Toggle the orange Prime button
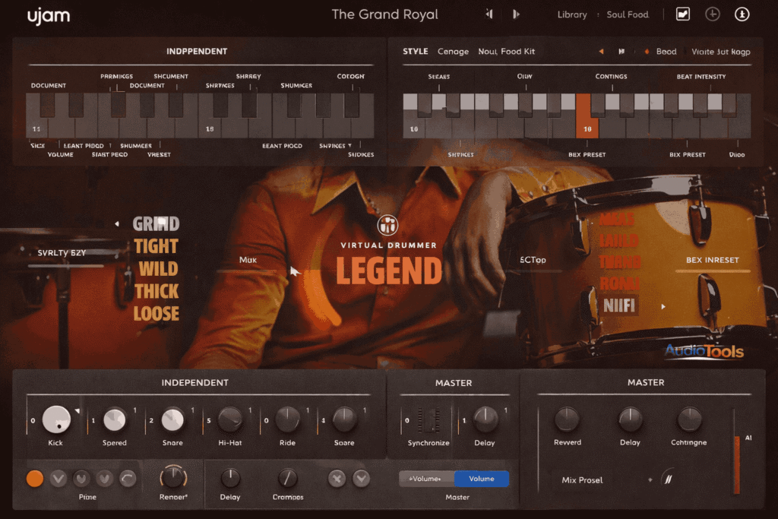Image resolution: width=778 pixels, height=519 pixels. tap(34, 479)
